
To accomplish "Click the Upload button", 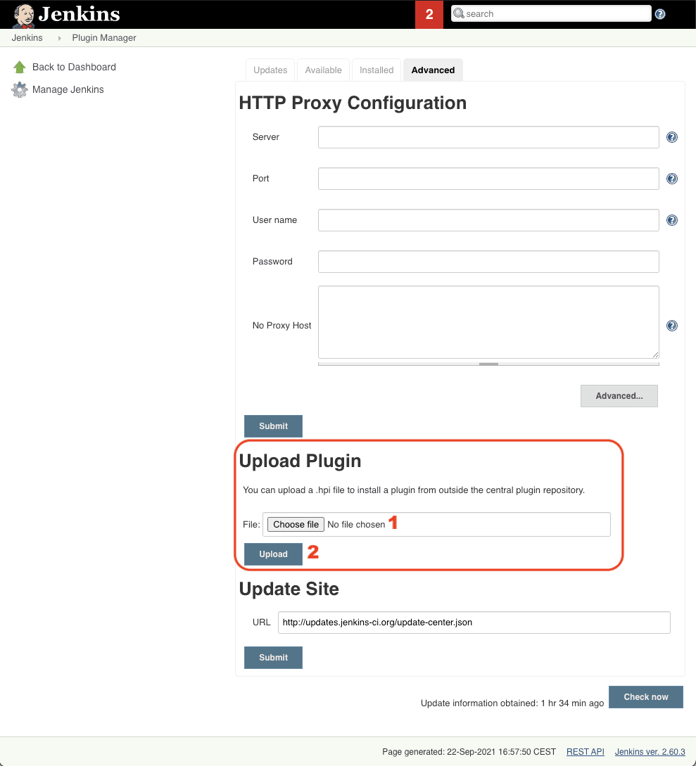I will [x=273, y=554].
